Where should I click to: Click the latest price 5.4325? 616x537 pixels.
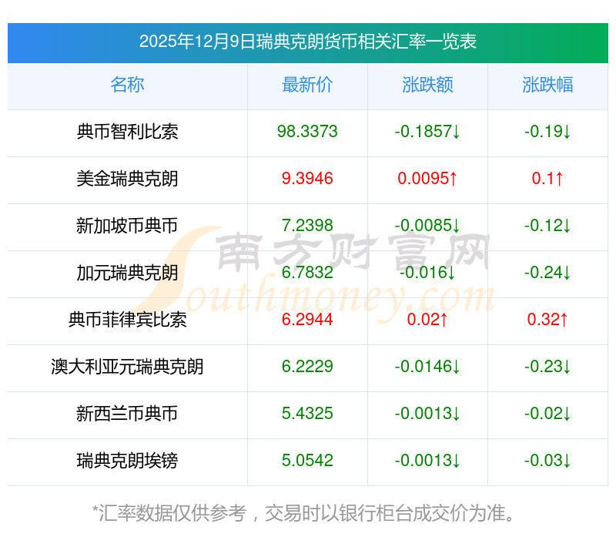307,414
